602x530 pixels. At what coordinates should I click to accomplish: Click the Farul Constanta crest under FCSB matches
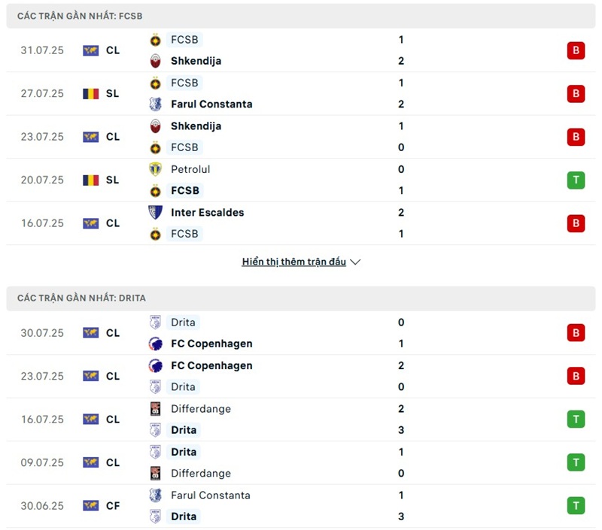156,104
